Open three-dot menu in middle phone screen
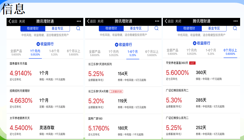This screenshot has width=244, height=140. click(x=157, y=21)
